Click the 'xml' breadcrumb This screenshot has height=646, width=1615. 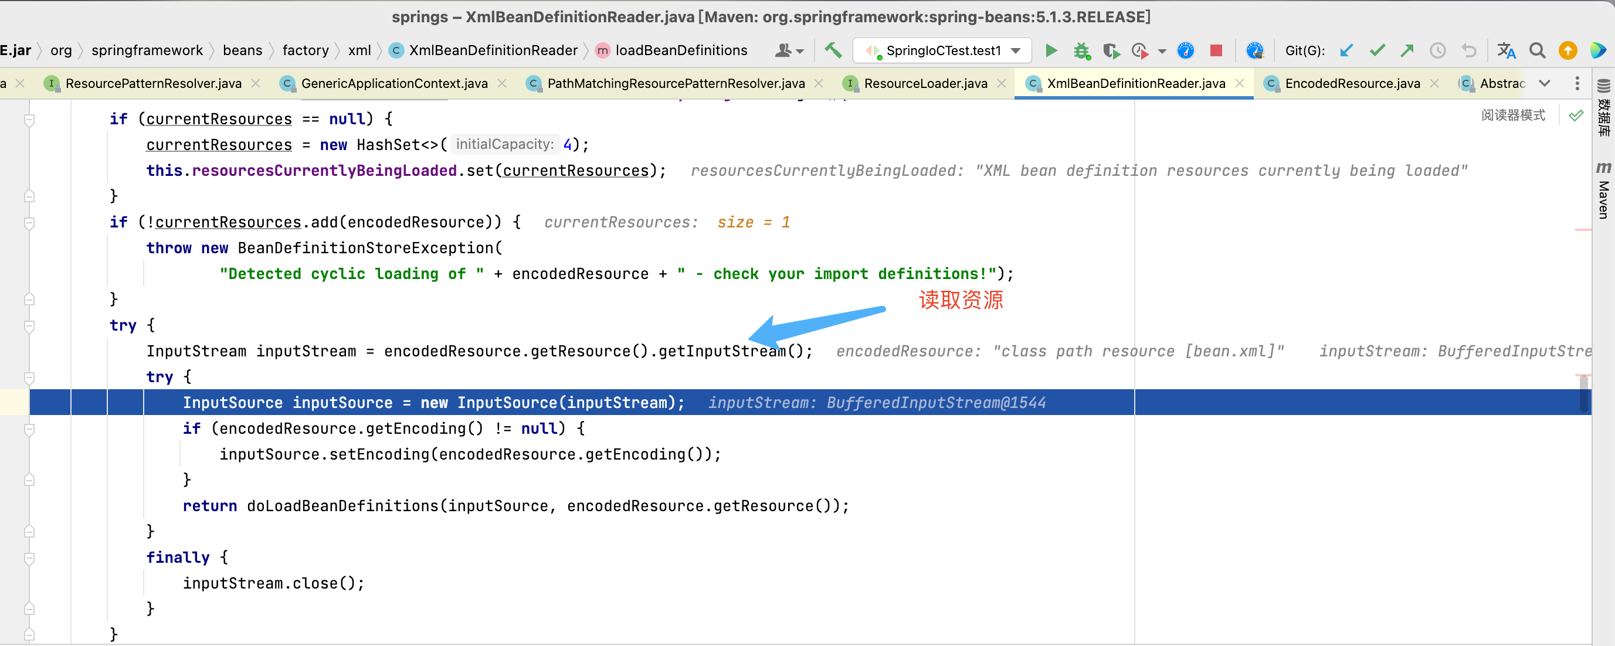tap(359, 50)
